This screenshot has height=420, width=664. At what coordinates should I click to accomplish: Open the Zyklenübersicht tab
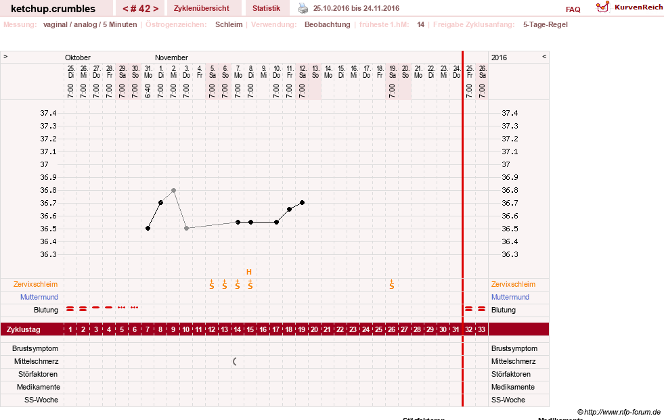click(202, 8)
